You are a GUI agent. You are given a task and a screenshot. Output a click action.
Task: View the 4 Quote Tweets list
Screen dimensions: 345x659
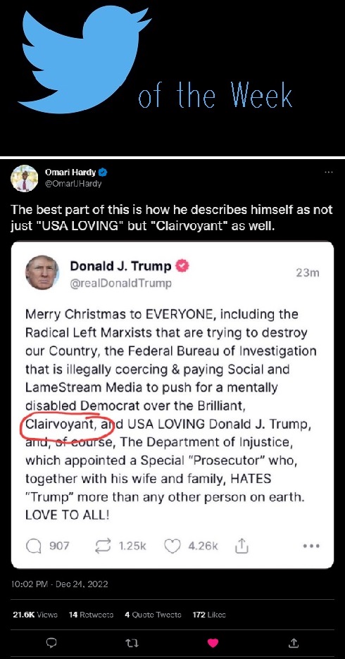click(153, 615)
